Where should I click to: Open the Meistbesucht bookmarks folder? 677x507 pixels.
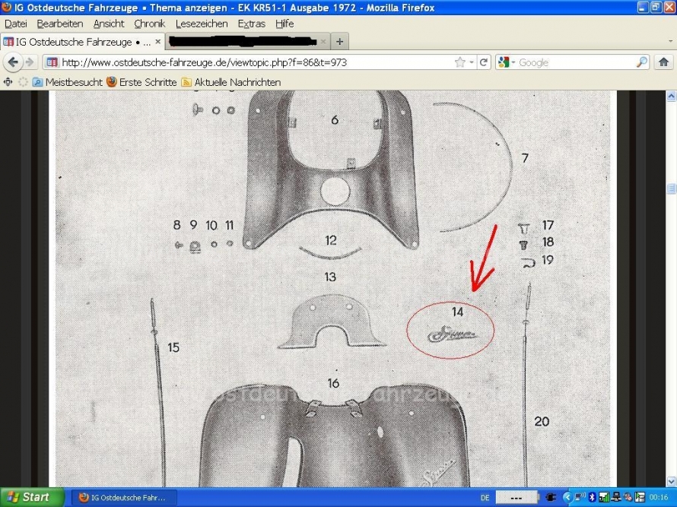point(68,82)
